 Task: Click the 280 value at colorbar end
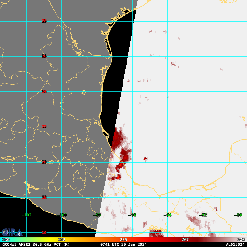click(241, 240)
